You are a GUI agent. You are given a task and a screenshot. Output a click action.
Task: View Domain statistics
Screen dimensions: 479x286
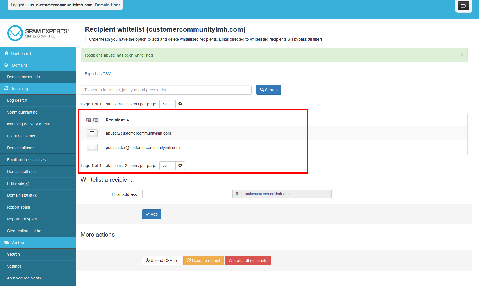[x=38, y=195]
